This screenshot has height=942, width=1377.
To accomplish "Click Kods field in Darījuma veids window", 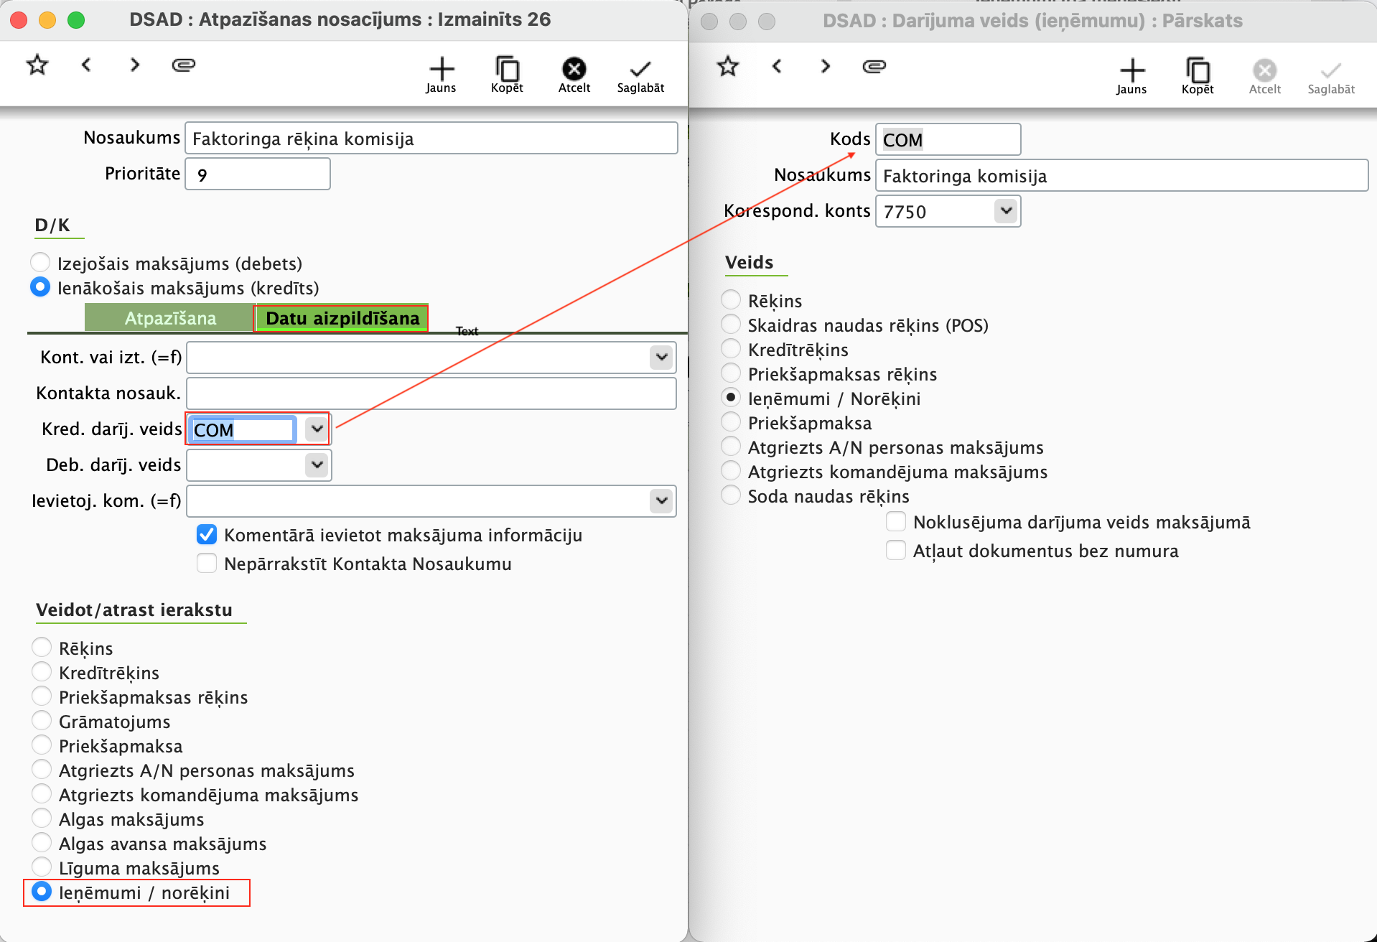I will coord(948,139).
